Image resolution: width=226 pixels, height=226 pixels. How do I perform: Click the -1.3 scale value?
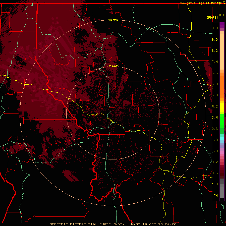(x=214, y=184)
